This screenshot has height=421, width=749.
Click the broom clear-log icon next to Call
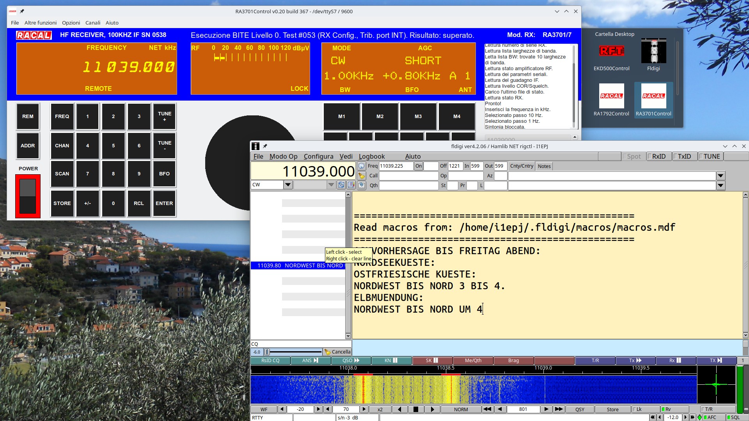coord(361,176)
